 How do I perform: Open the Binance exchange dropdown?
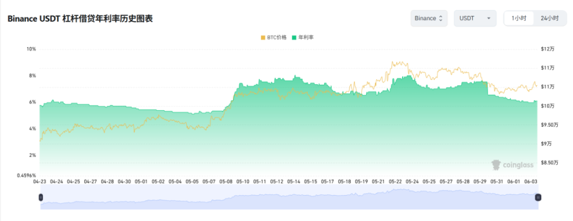pyautogui.click(x=429, y=18)
